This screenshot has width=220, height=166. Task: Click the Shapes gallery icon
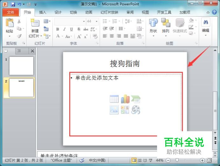tap(153, 22)
